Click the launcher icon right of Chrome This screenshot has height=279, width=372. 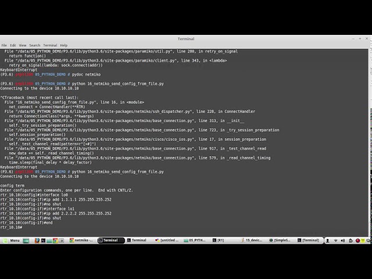pyautogui.click(x=61, y=241)
